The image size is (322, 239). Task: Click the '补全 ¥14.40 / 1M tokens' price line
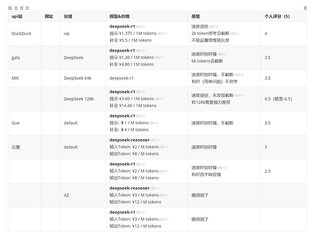tap(133, 106)
